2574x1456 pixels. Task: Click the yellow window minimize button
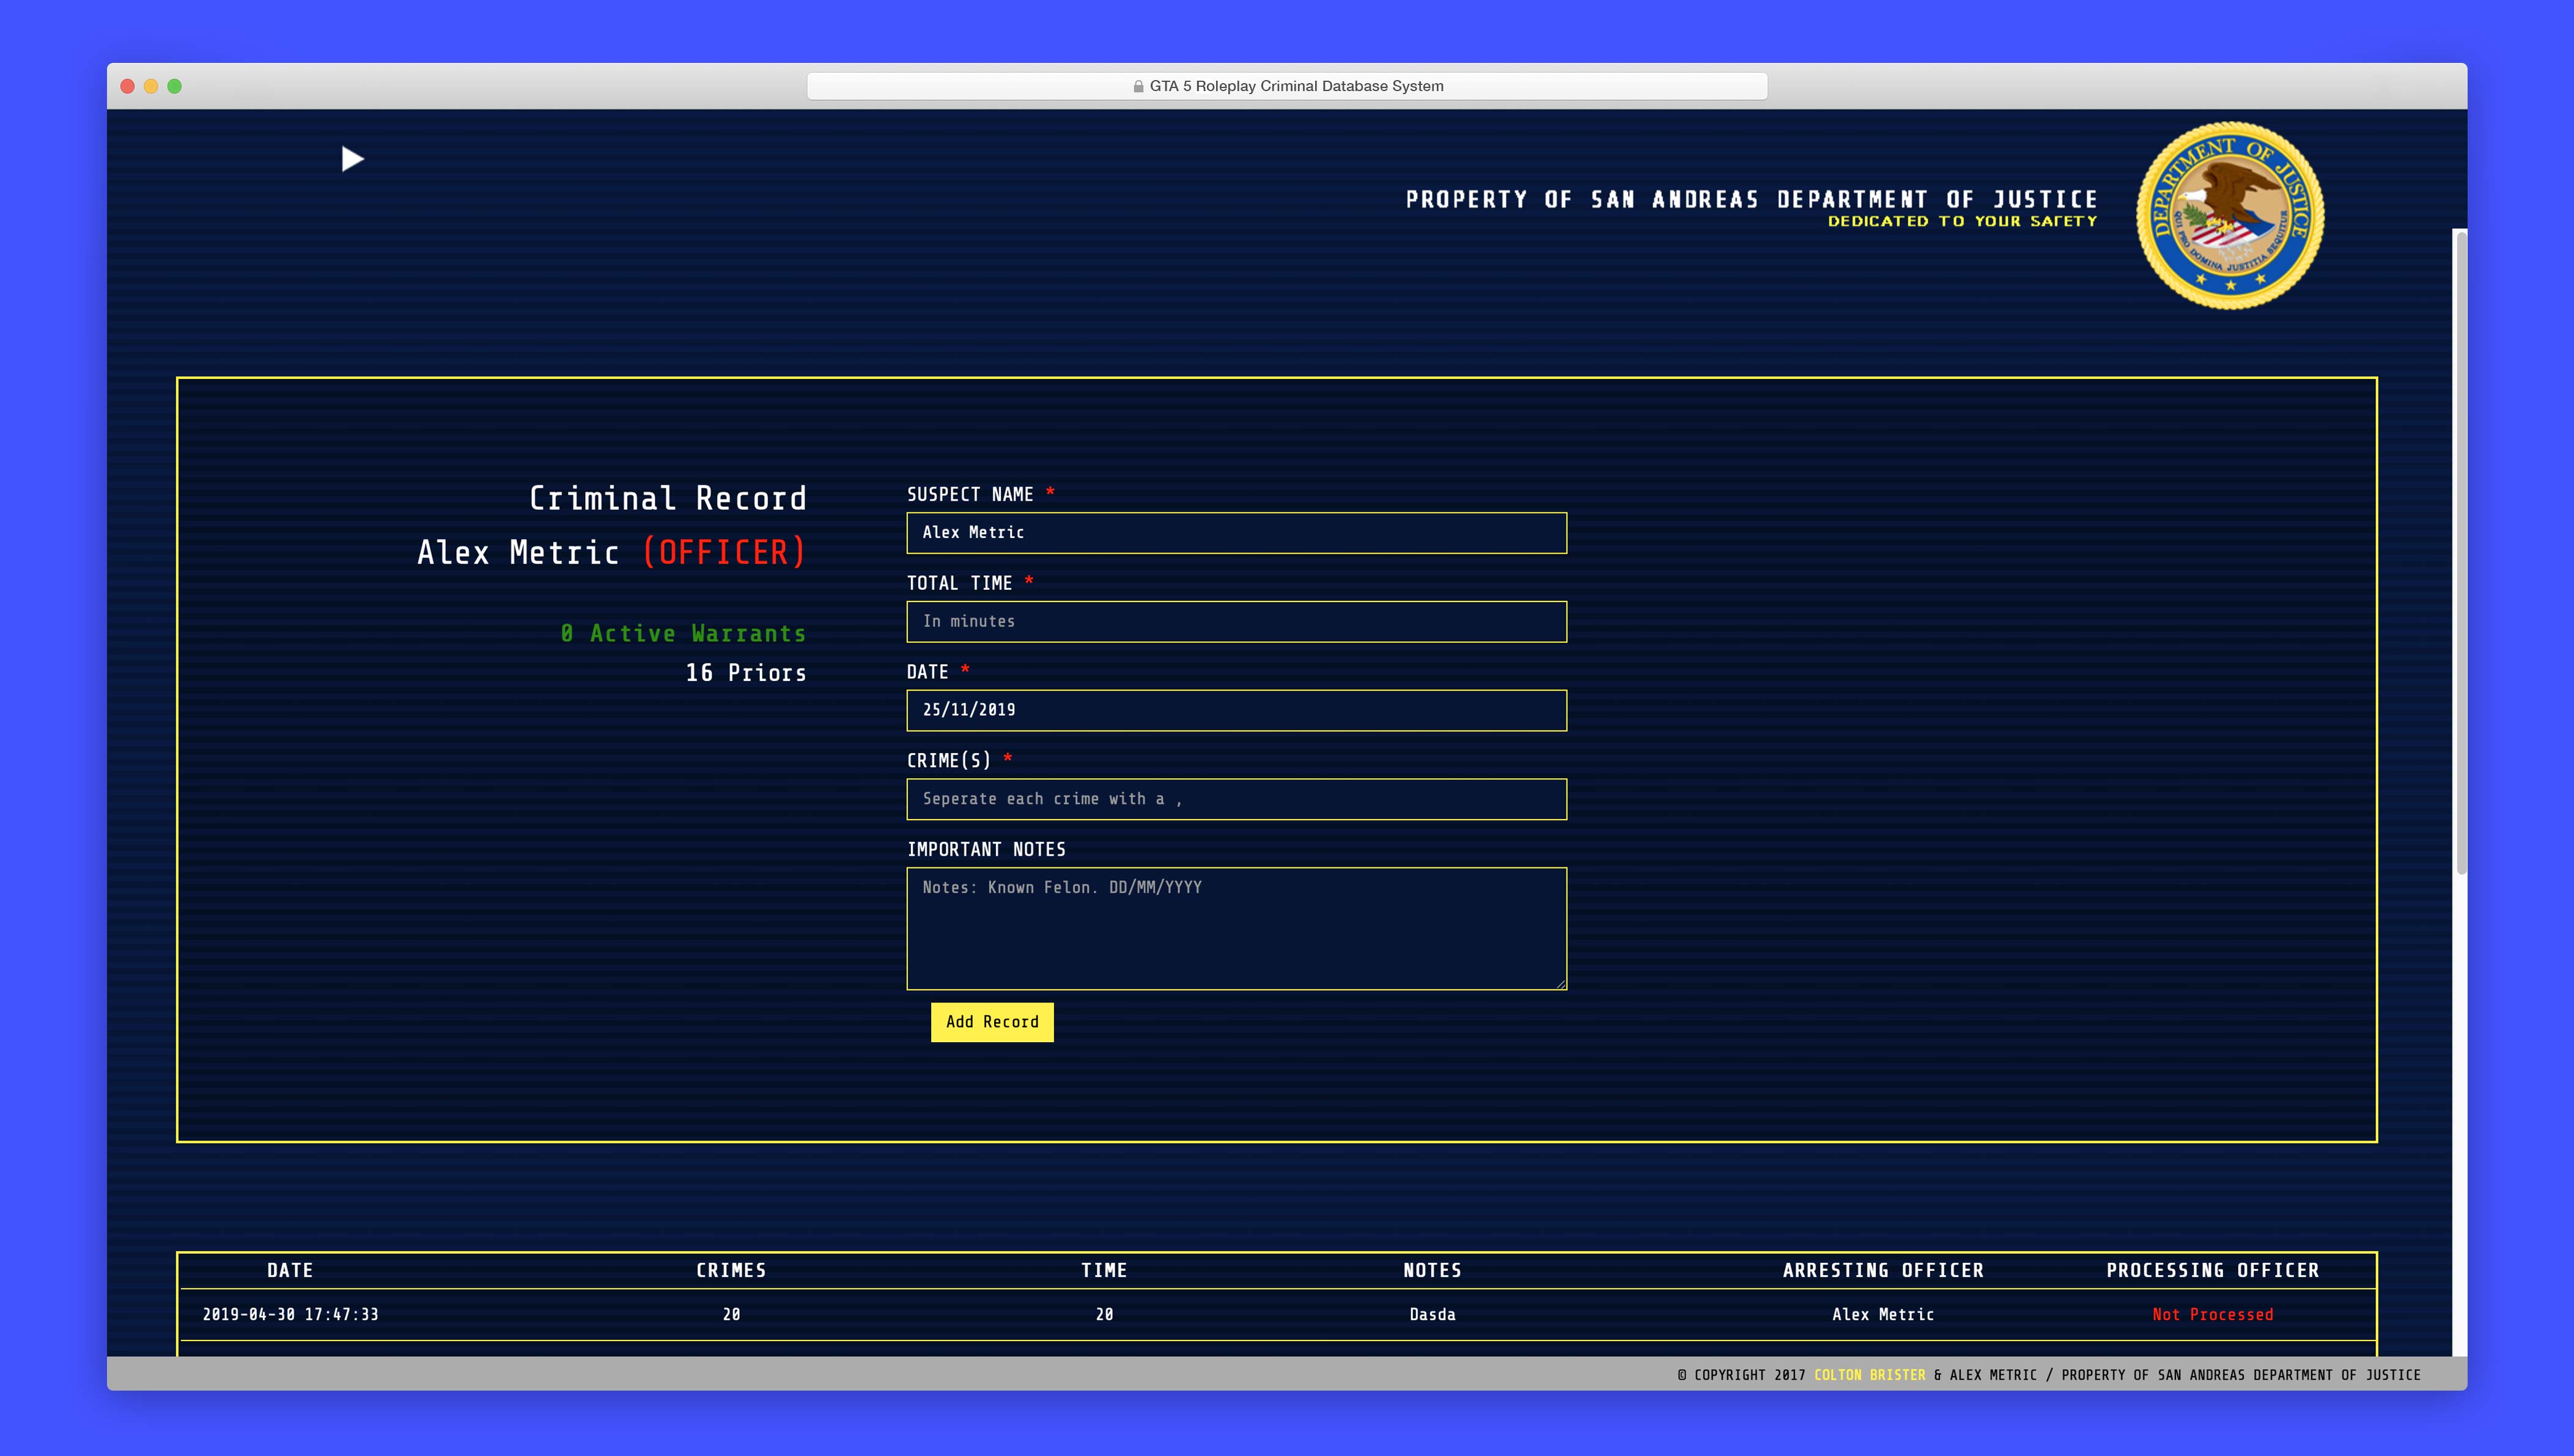[x=151, y=86]
